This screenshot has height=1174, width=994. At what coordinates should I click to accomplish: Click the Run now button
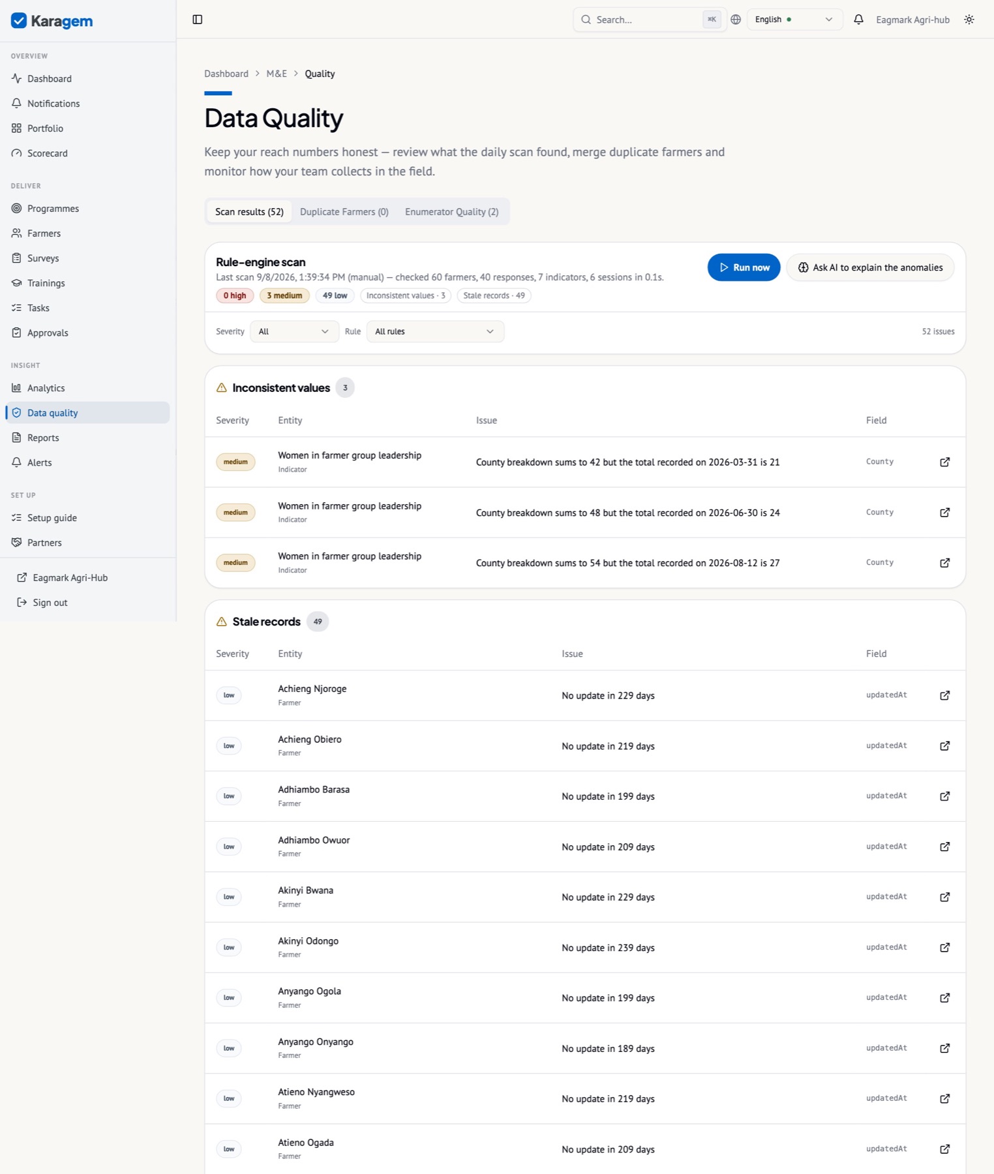[x=744, y=267]
